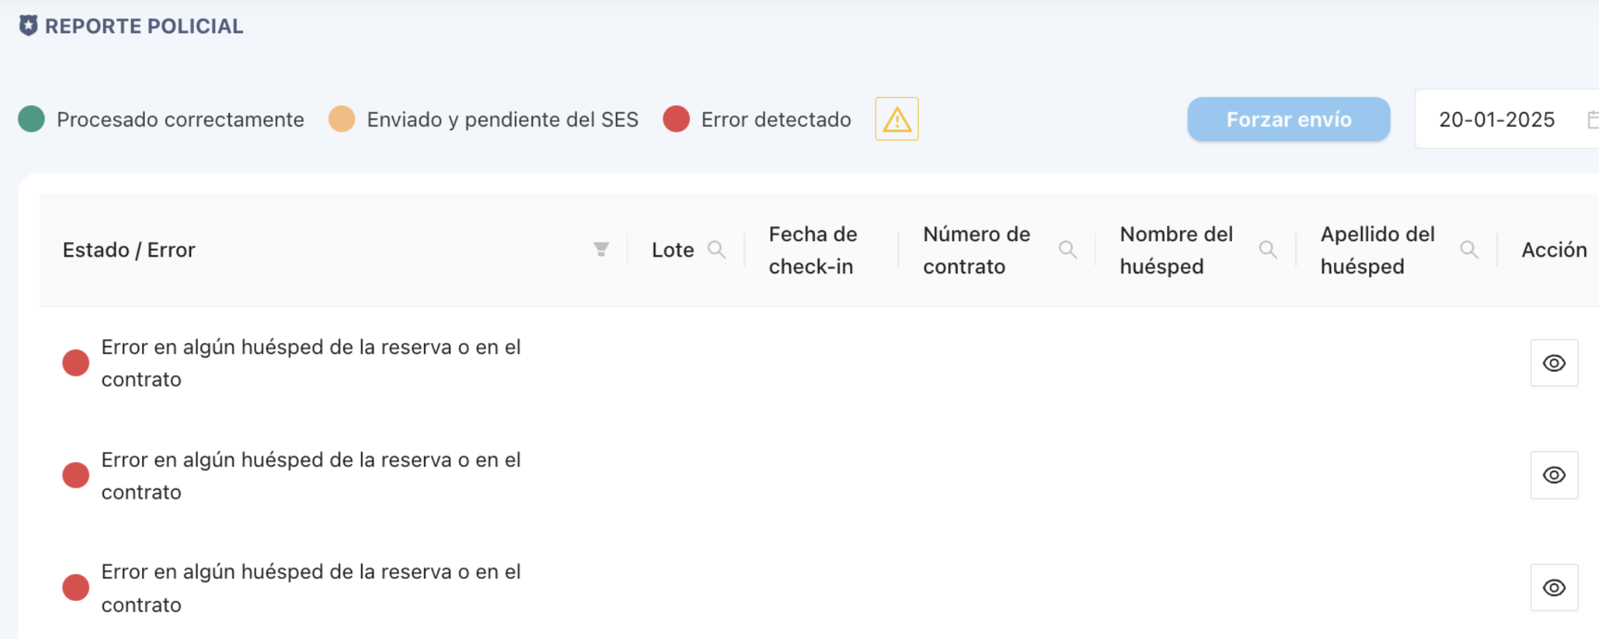Click the Procesado correctamente legend label
The height and width of the screenshot is (639, 1599).
180,119
